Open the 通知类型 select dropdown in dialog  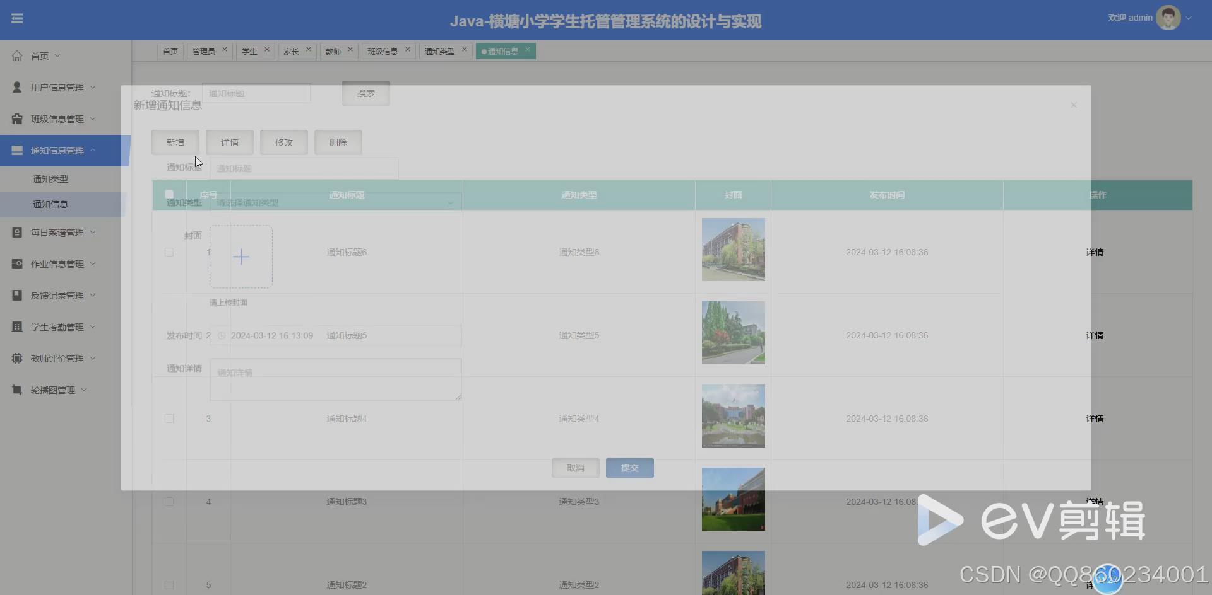pyautogui.click(x=335, y=202)
